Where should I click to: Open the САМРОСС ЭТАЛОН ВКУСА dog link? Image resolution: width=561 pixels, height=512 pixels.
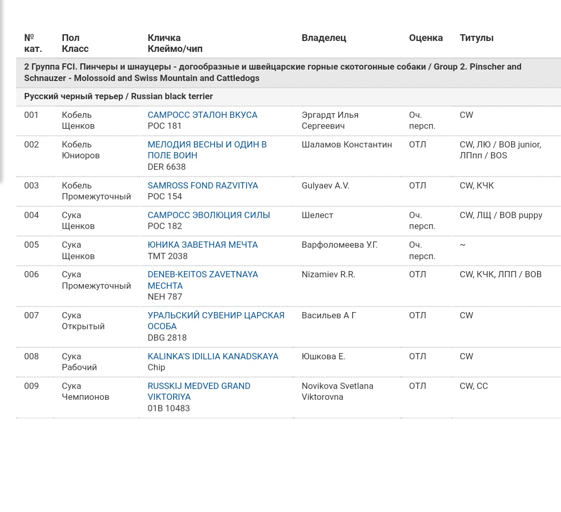[x=202, y=115]
